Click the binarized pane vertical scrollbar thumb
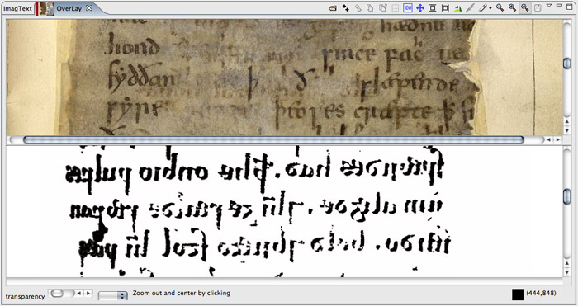The width and height of the screenshot is (578, 306). (x=567, y=196)
